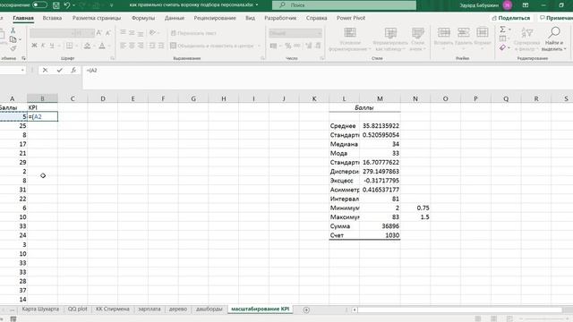Click the Increase Decimal icon

click(x=309, y=46)
